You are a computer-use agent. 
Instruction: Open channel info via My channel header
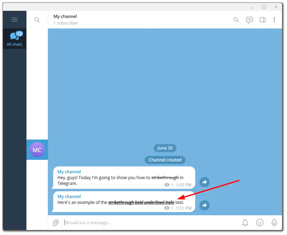tap(65, 16)
